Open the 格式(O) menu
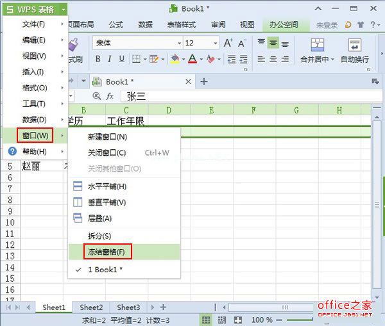Image resolution: width=385 pixels, height=326 pixels. (35, 88)
